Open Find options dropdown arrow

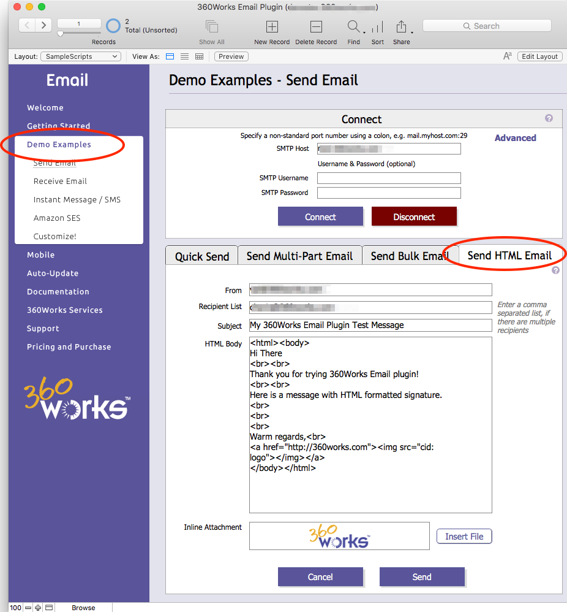pos(364,33)
